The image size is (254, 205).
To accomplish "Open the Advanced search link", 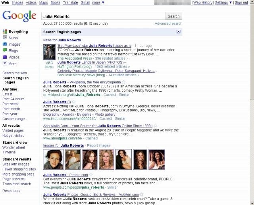I will pyautogui.click(x=168, y=23).
